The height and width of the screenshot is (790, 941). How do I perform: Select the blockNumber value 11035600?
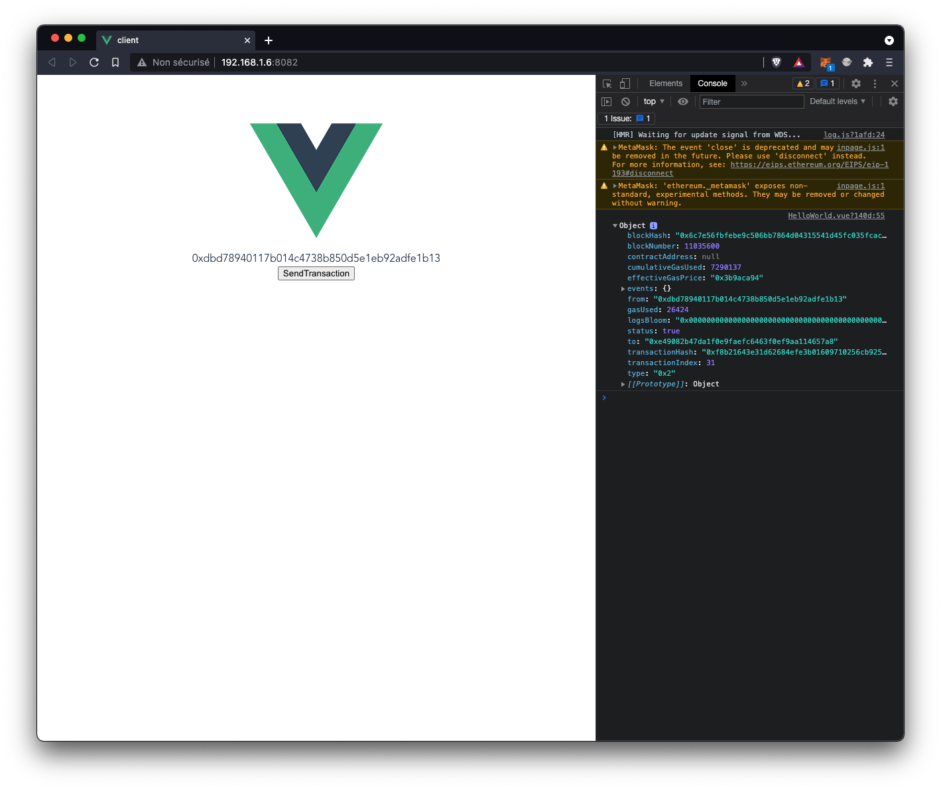pos(702,247)
